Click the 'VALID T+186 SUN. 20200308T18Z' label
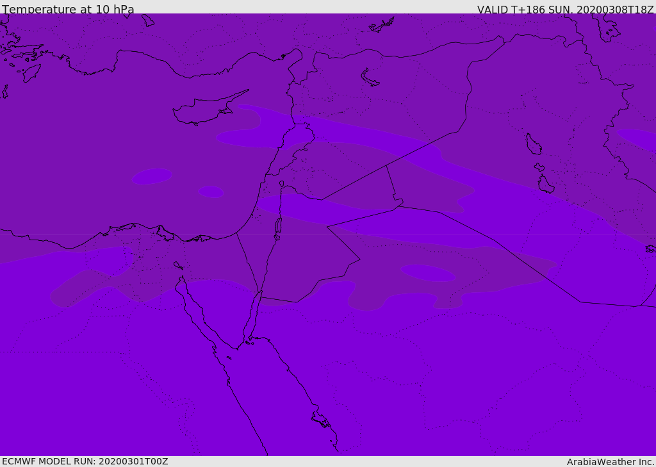The width and height of the screenshot is (656, 467). (565, 9)
